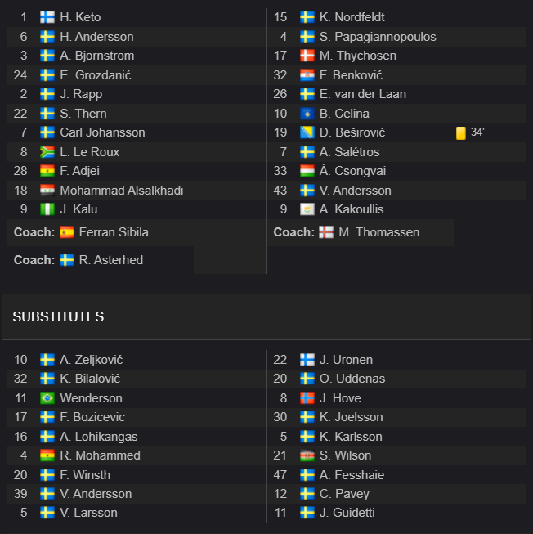Image resolution: width=533 pixels, height=534 pixels.
Task: Open coach R. Asterhed's profile
Action: pos(111,260)
